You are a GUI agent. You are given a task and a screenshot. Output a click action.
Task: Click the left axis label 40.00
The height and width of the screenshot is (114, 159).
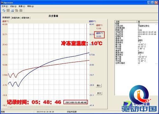5,24
